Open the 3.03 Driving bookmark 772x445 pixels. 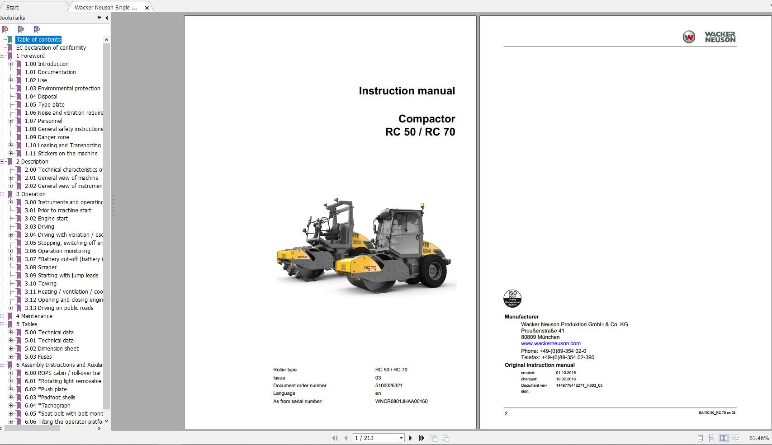(39, 227)
